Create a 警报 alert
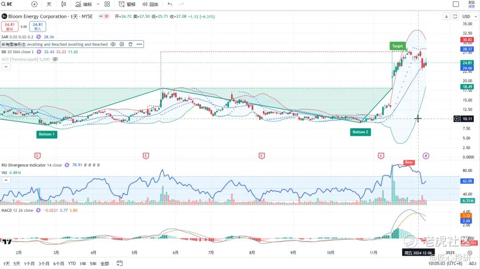Screen dimensions: 480x269 127,4
